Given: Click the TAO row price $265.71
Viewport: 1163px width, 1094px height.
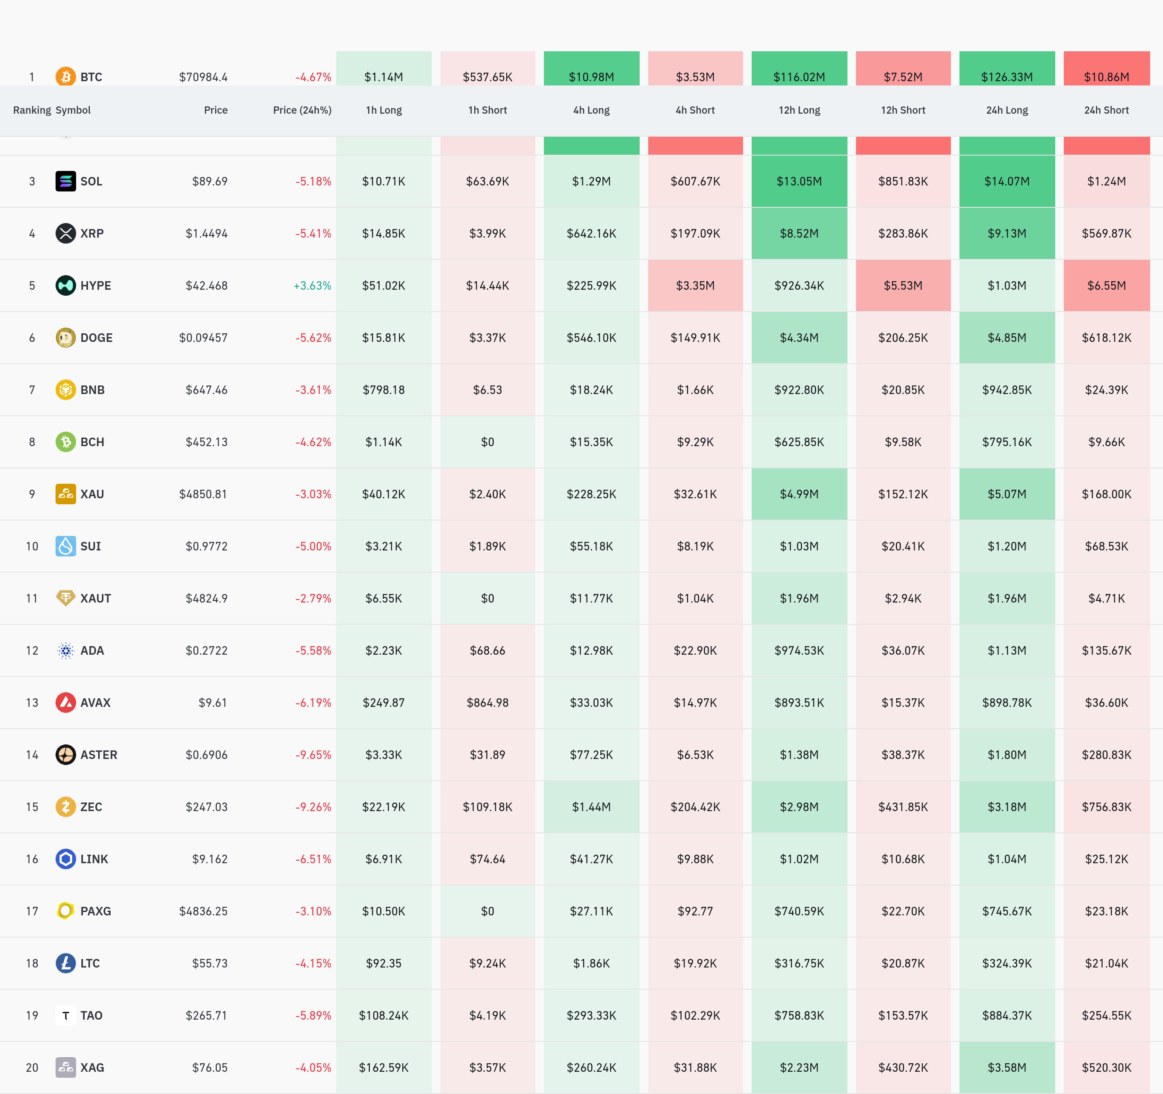Looking at the screenshot, I should tap(206, 1015).
